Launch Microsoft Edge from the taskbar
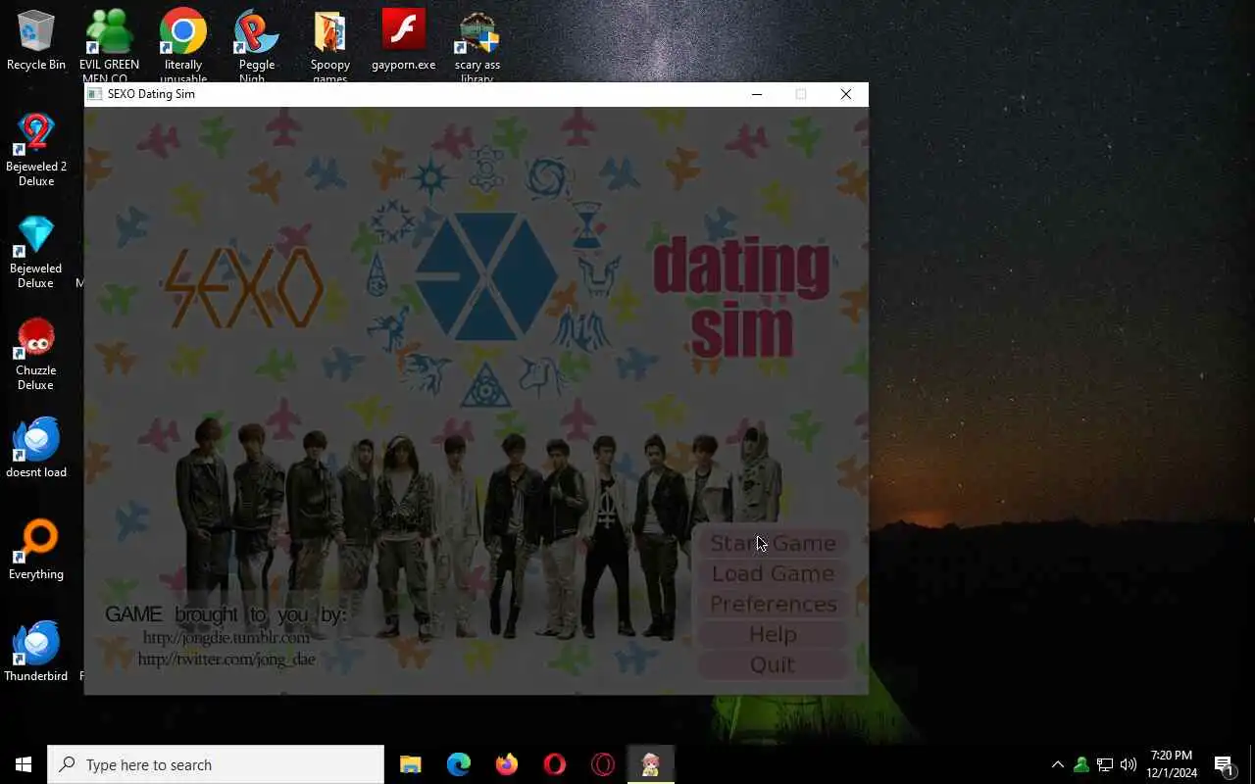Viewport: 1255px width, 784px height. click(458, 764)
